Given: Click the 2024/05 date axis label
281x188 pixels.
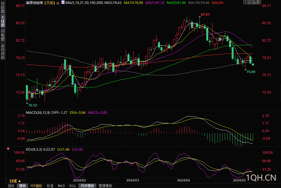Looking at the screenshot, I should click(239, 180).
